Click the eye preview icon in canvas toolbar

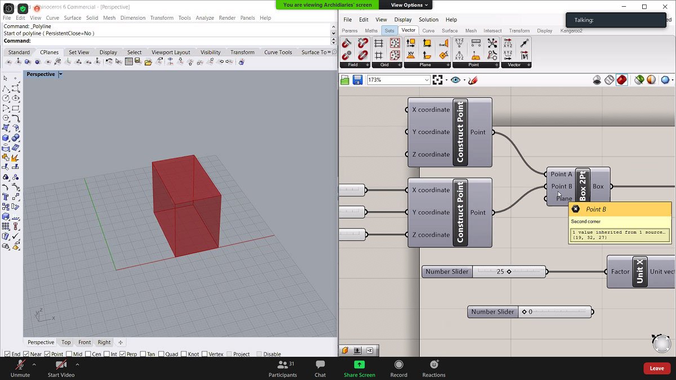pos(455,81)
